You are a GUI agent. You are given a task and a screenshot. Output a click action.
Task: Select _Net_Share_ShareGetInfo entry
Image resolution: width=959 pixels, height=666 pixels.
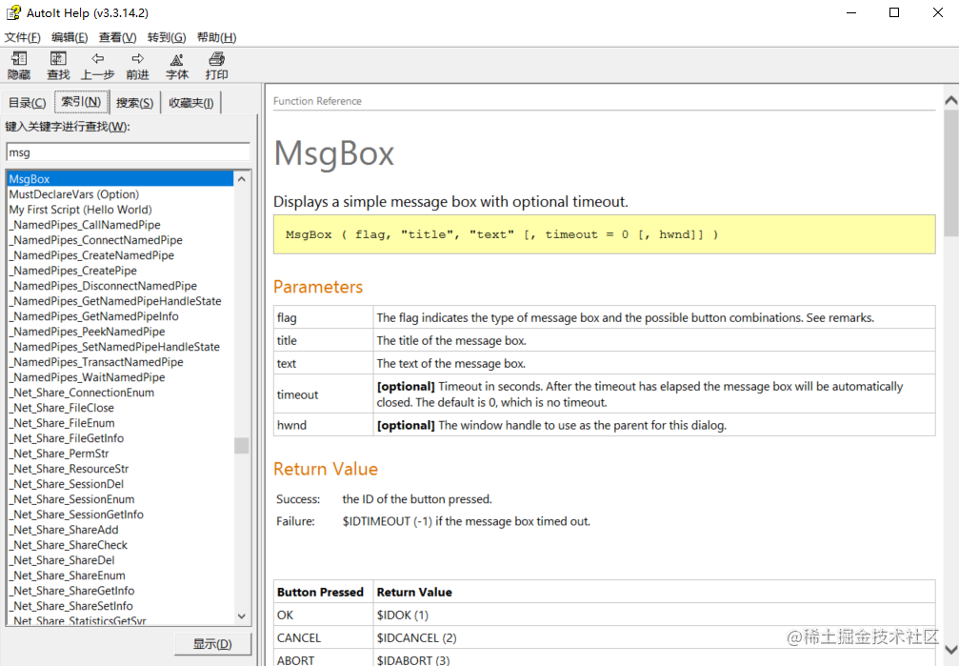click(x=71, y=591)
